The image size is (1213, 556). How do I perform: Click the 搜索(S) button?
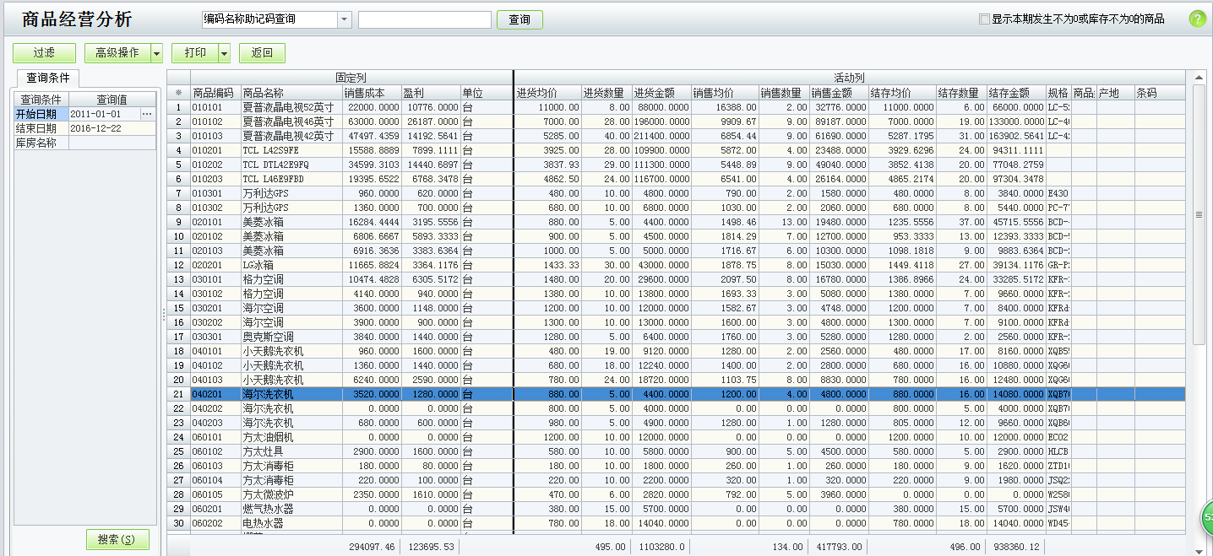(x=117, y=540)
